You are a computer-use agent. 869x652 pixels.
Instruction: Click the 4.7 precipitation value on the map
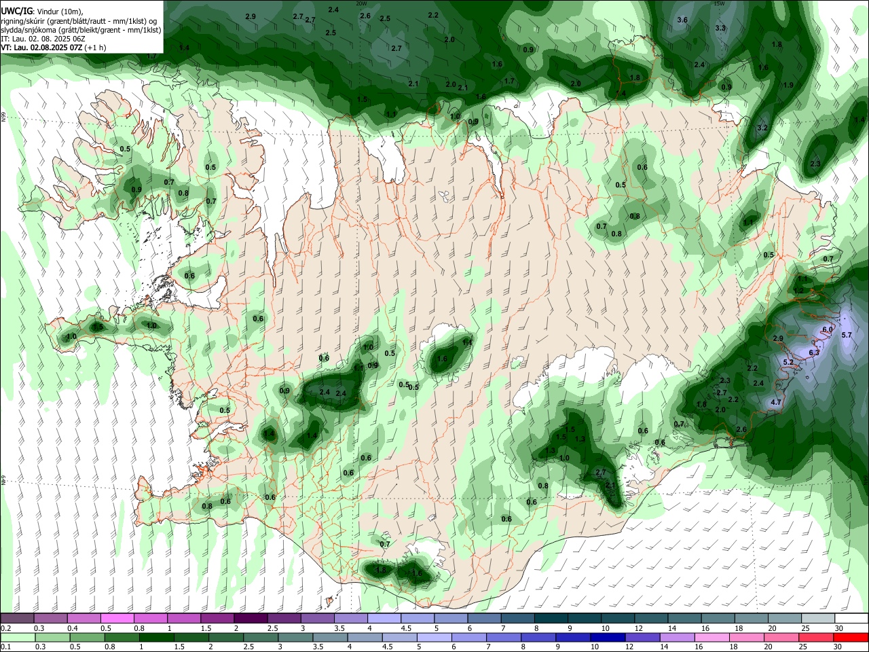pos(777,403)
